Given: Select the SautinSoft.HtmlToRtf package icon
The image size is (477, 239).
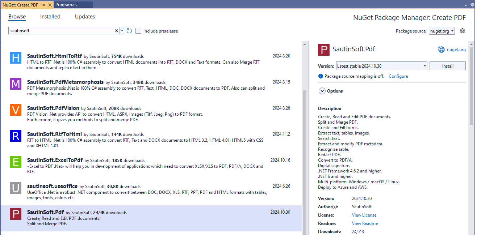Looking at the screenshot, I should (15, 58).
